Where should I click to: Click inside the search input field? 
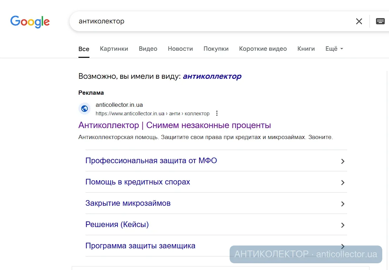[177, 21]
